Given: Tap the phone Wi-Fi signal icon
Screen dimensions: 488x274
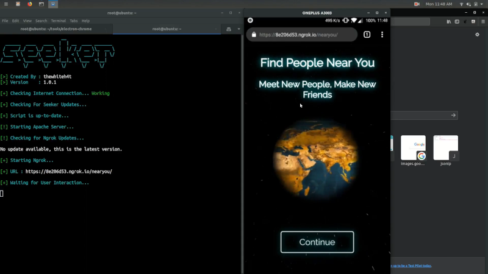Looking at the screenshot, I should (x=354, y=21).
